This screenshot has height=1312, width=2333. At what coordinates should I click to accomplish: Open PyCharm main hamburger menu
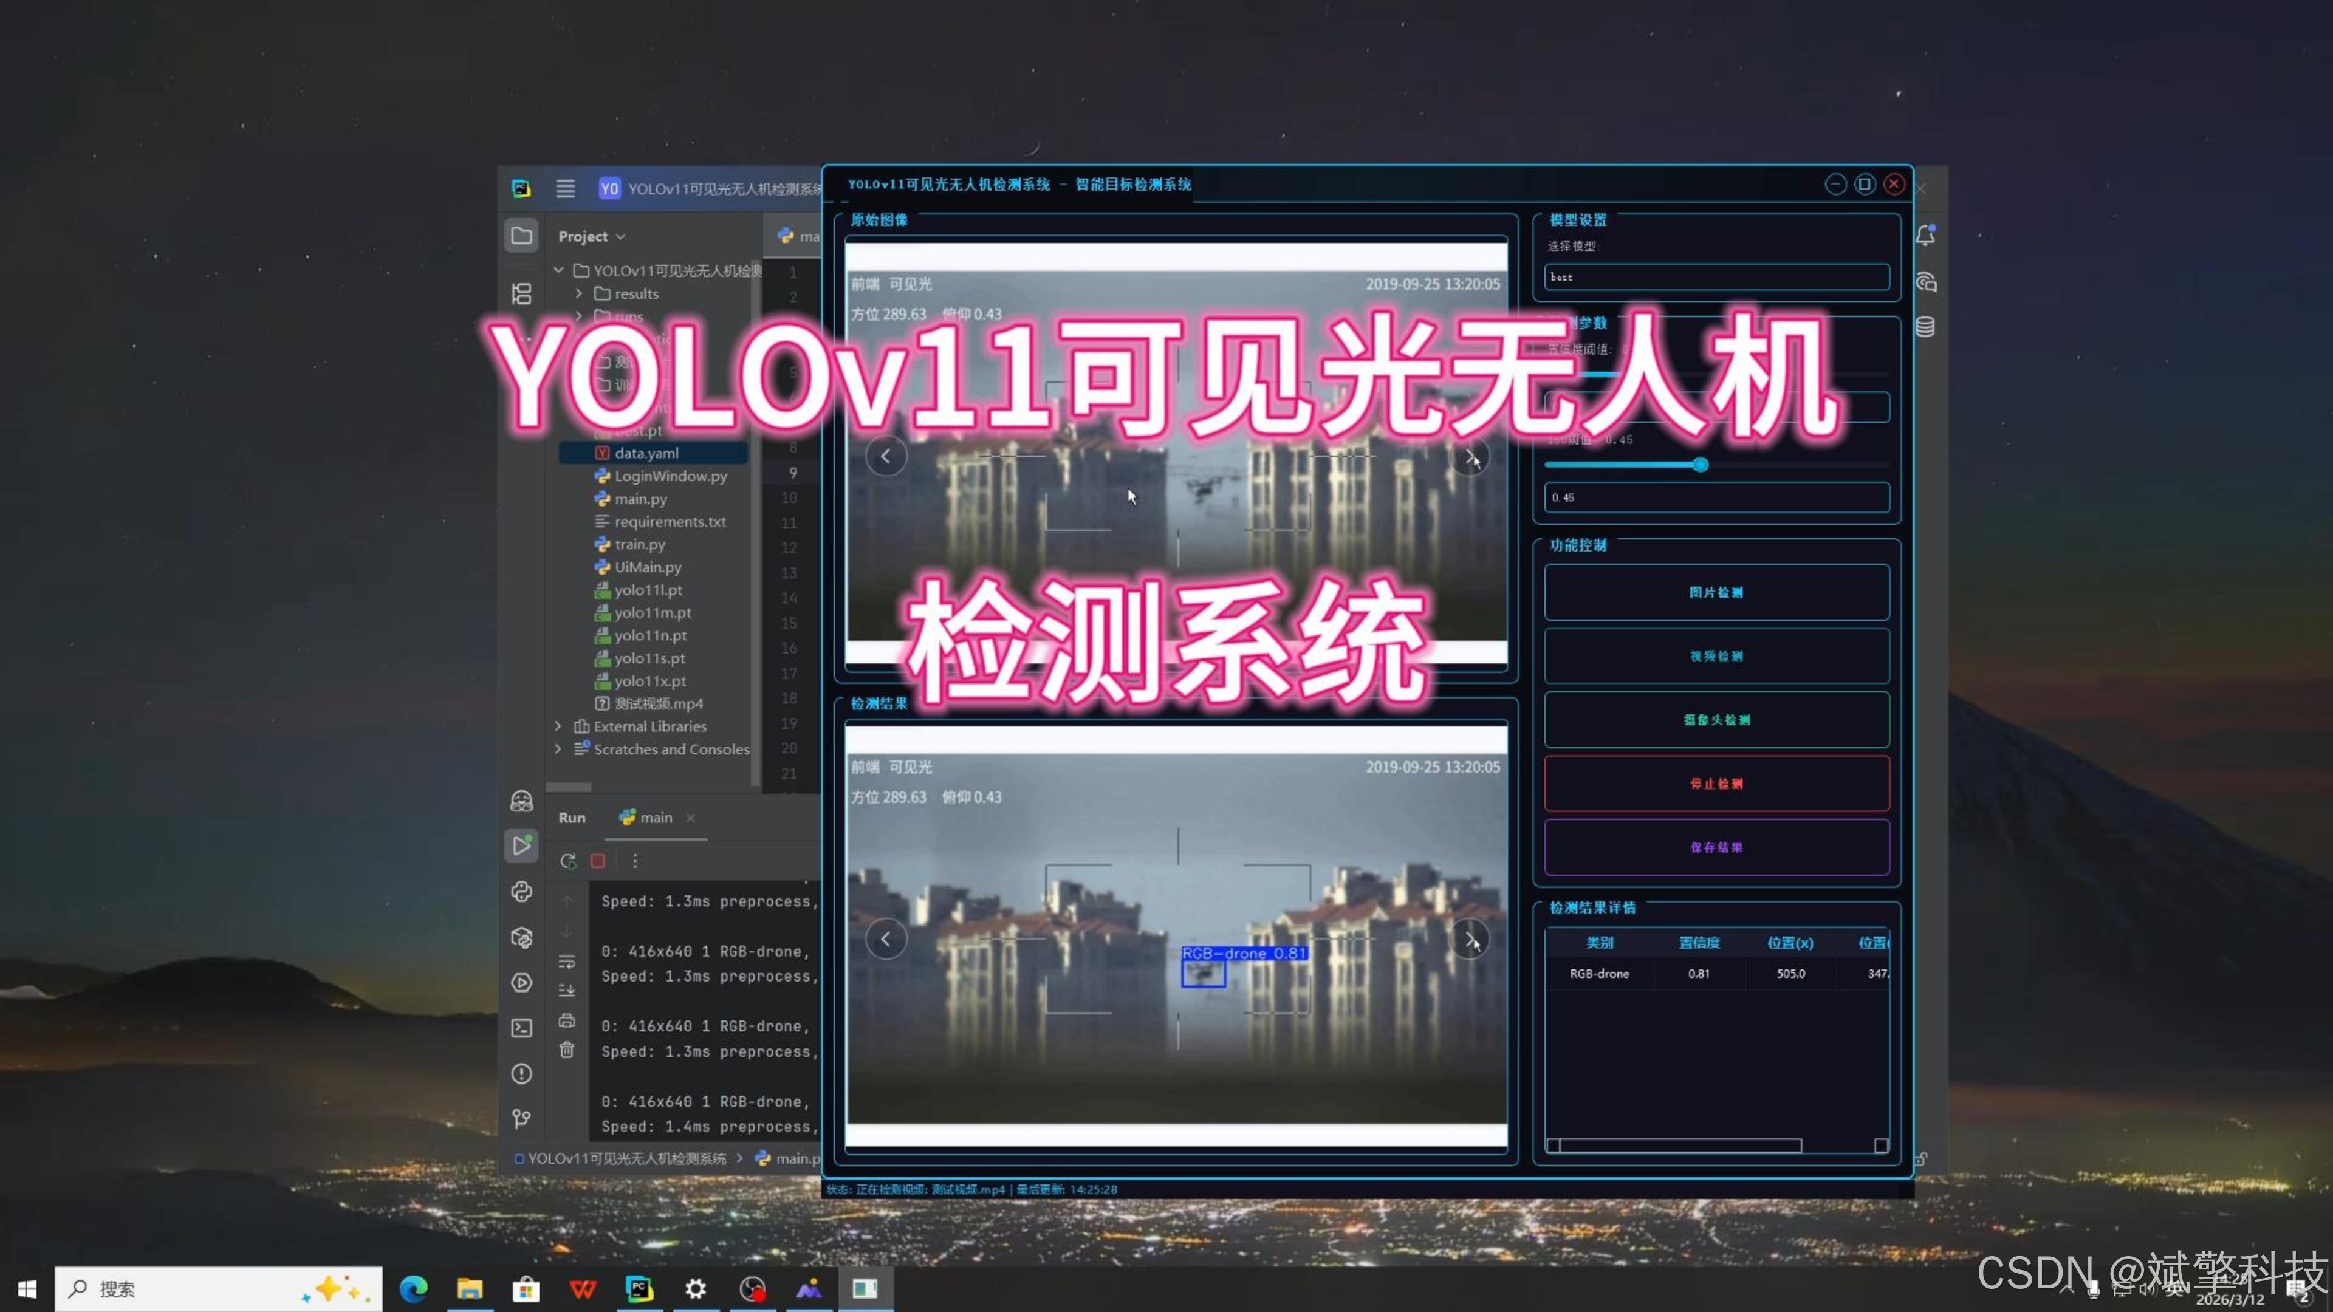pyautogui.click(x=565, y=188)
